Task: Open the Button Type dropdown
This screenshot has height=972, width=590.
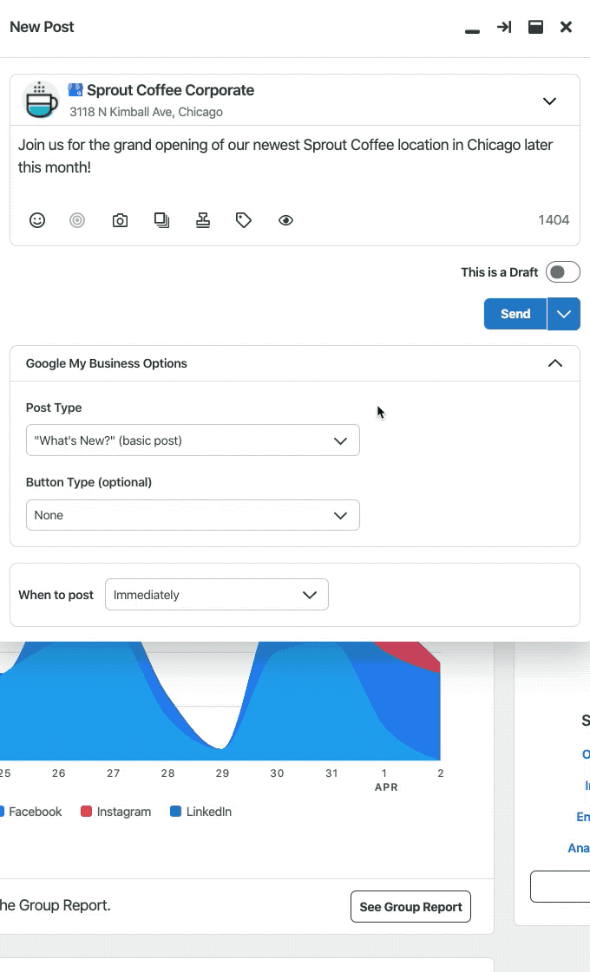Action: 193,515
